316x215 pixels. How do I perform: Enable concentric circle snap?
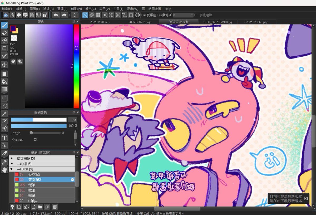[x=118, y=15]
